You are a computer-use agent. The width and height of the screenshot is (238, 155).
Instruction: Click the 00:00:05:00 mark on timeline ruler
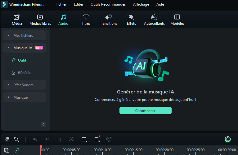tap(71, 150)
